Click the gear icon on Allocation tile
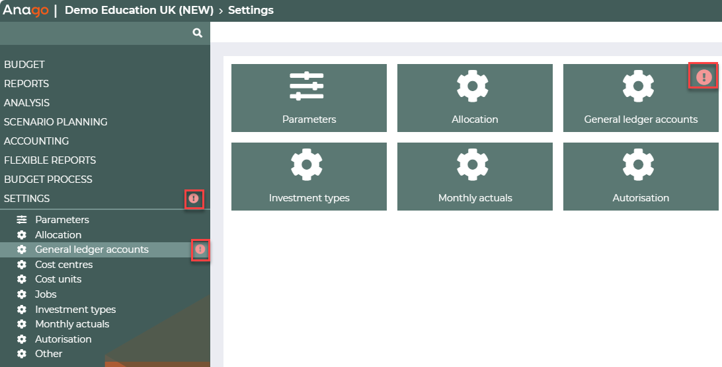 coord(473,86)
